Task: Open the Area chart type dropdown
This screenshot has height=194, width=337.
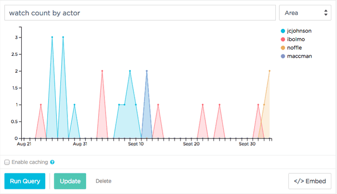Action: (x=305, y=13)
